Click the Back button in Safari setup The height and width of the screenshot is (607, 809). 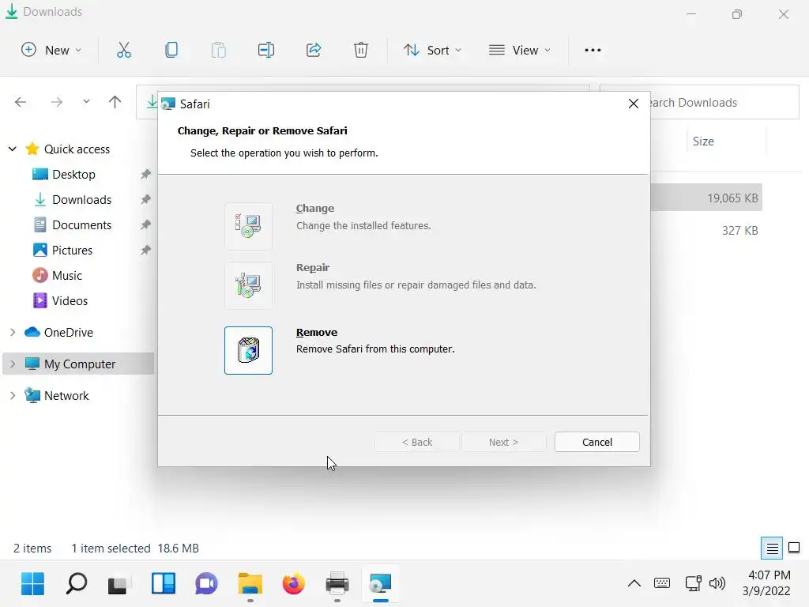click(417, 442)
